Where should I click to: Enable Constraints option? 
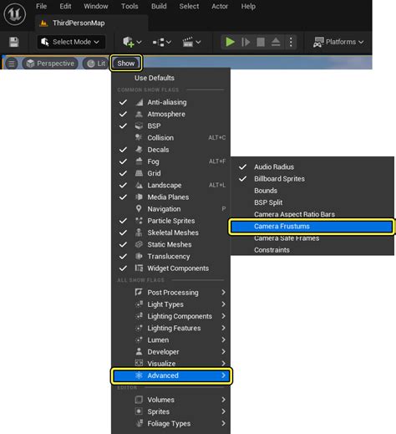point(312,250)
